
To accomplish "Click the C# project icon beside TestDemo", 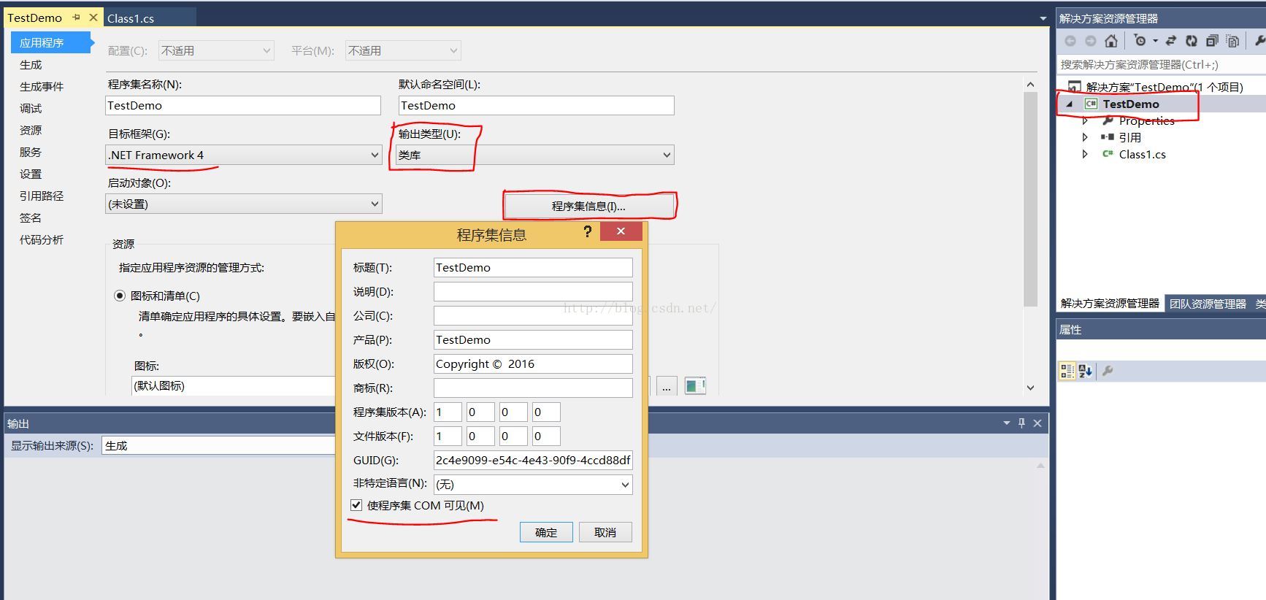I will 1091,104.
